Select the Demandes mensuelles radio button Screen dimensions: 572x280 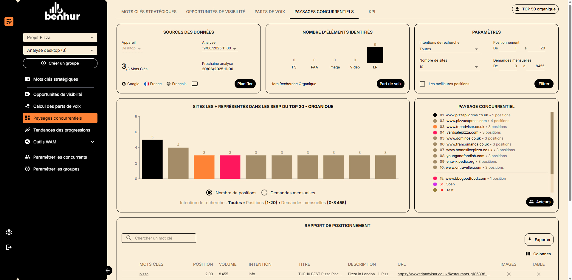click(x=264, y=193)
